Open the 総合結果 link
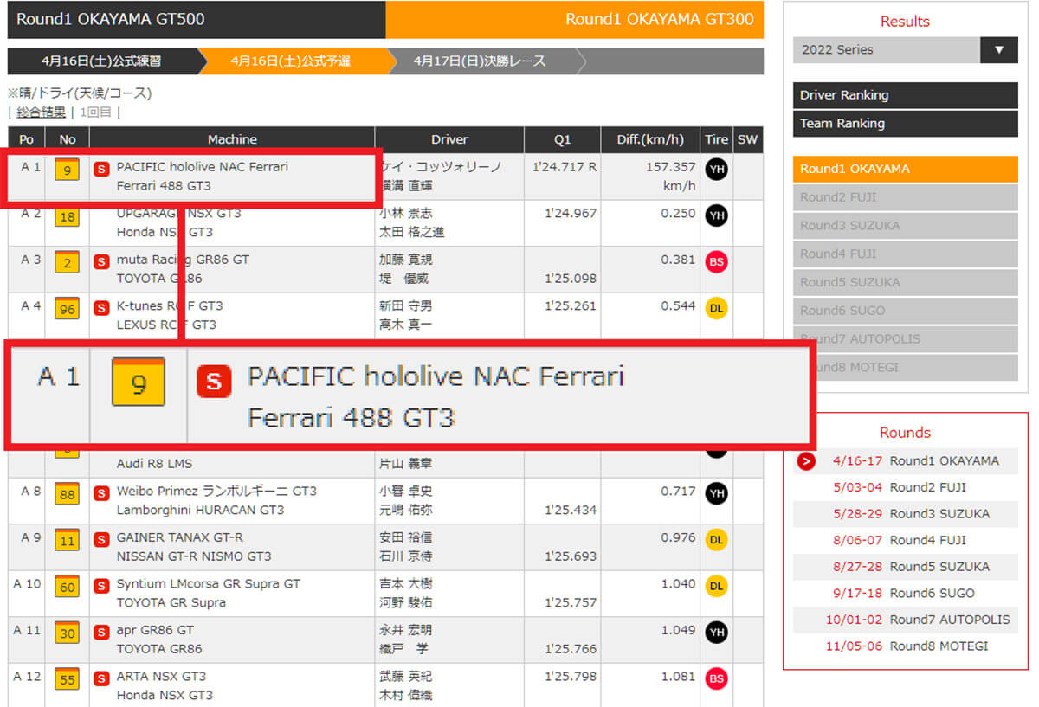 [x=41, y=112]
